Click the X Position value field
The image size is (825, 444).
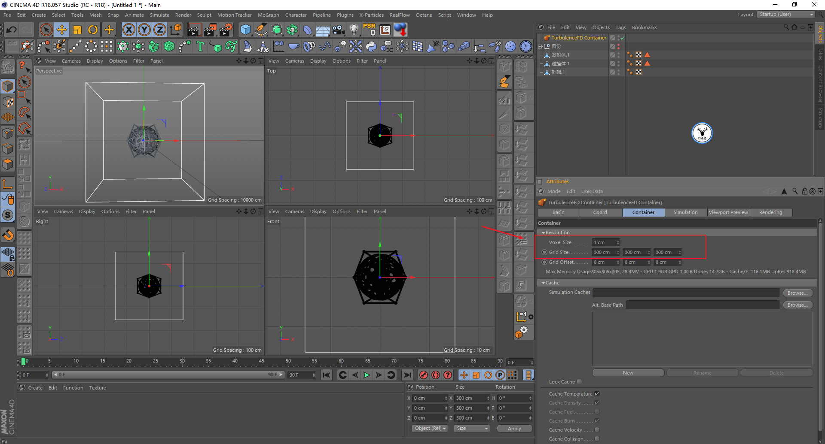point(429,398)
